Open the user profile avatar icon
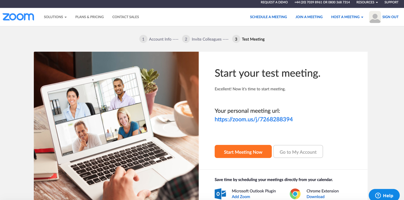The height and width of the screenshot is (200, 404). 375,17
